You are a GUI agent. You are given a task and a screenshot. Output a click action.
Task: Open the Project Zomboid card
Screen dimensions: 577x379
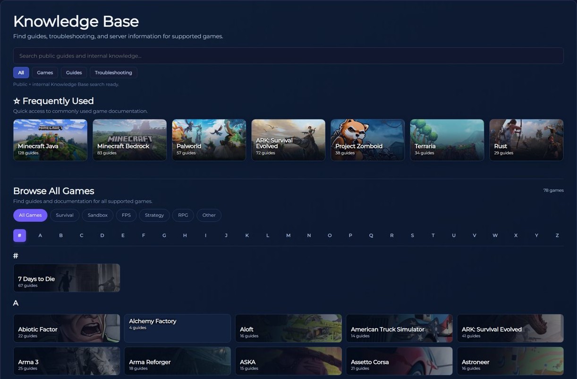(367, 140)
